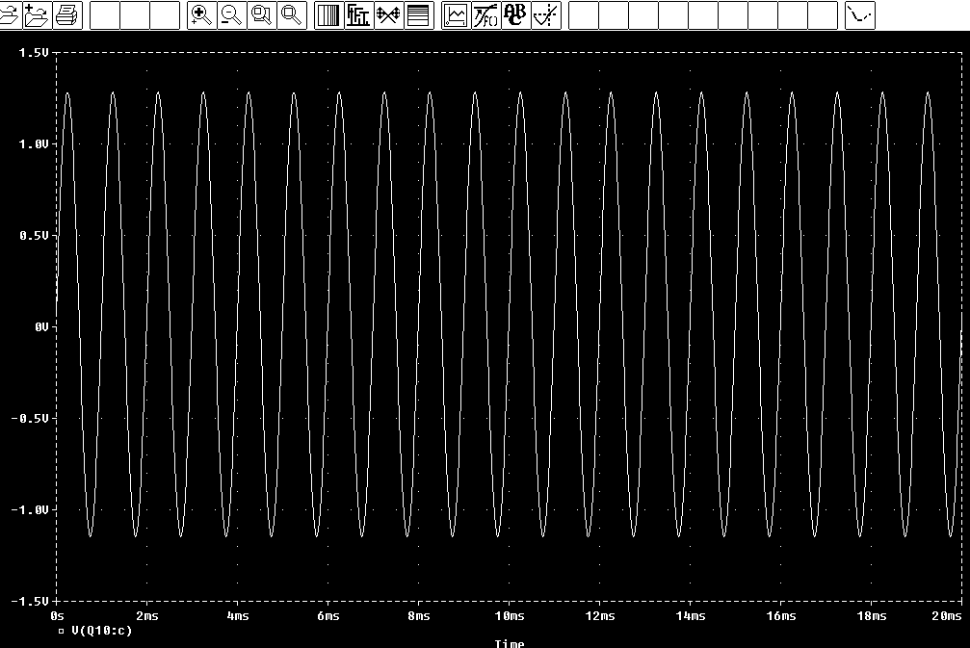Select the ABC Text Label tool
Image resolution: width=970 pixels, height=648 pixels.
tap(515, 15)
